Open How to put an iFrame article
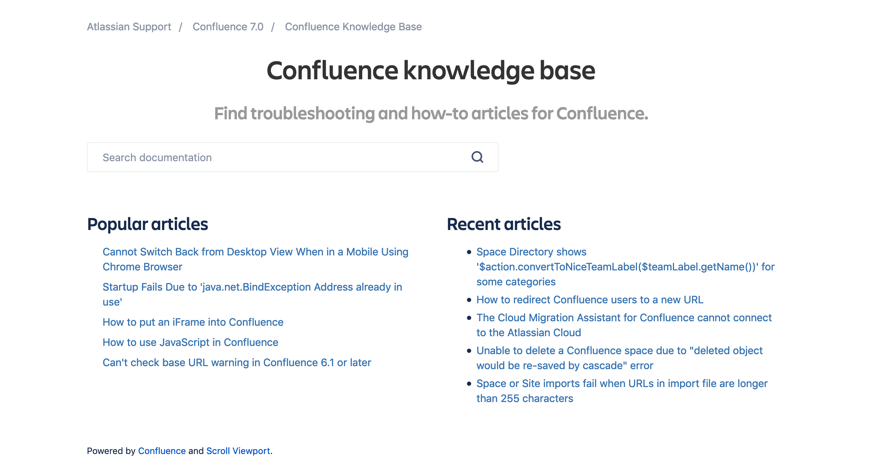Image resolution: width=884 pixels, height=460 pixels. (x=193, y=322)
